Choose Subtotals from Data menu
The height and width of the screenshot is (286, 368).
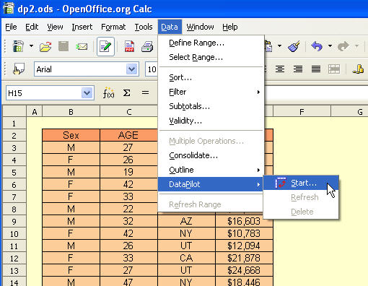[211, 106]
